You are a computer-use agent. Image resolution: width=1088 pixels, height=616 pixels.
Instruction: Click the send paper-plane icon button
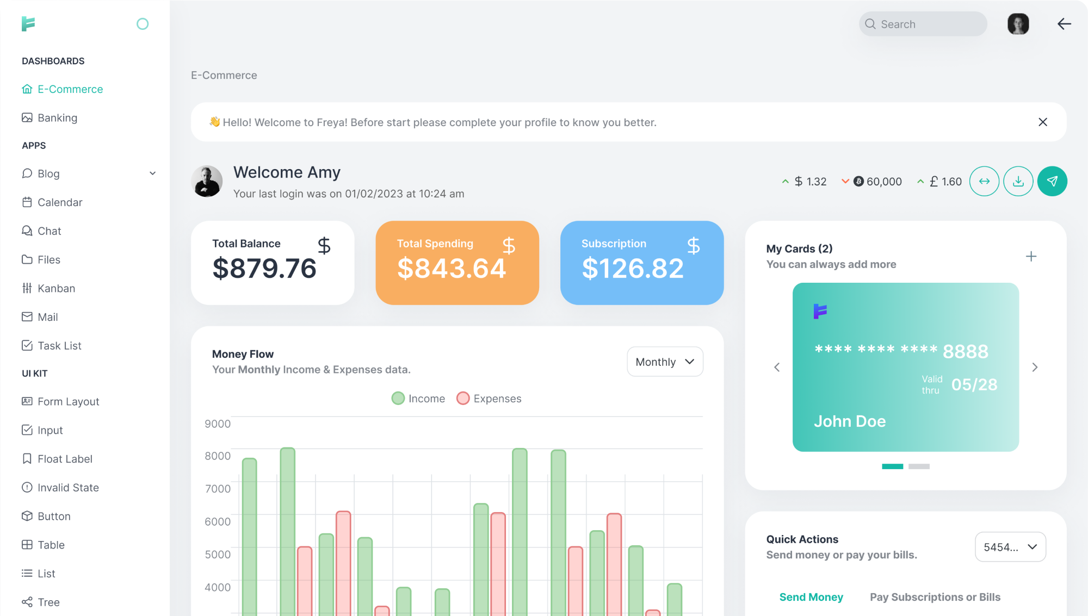[x=1052, y=181]
